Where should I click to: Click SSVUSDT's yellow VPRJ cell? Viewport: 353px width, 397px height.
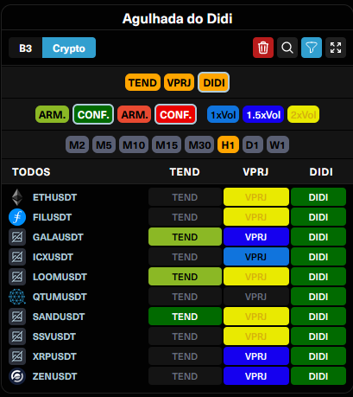(x=256, y=336)
